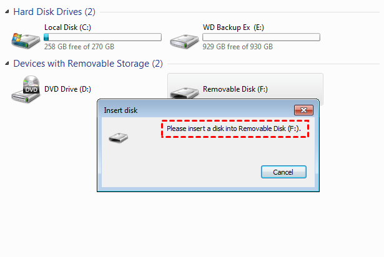Select the WD Backup Ex (E:) name label
Viewport: 384px width, 257px height.
pos(234,27)
